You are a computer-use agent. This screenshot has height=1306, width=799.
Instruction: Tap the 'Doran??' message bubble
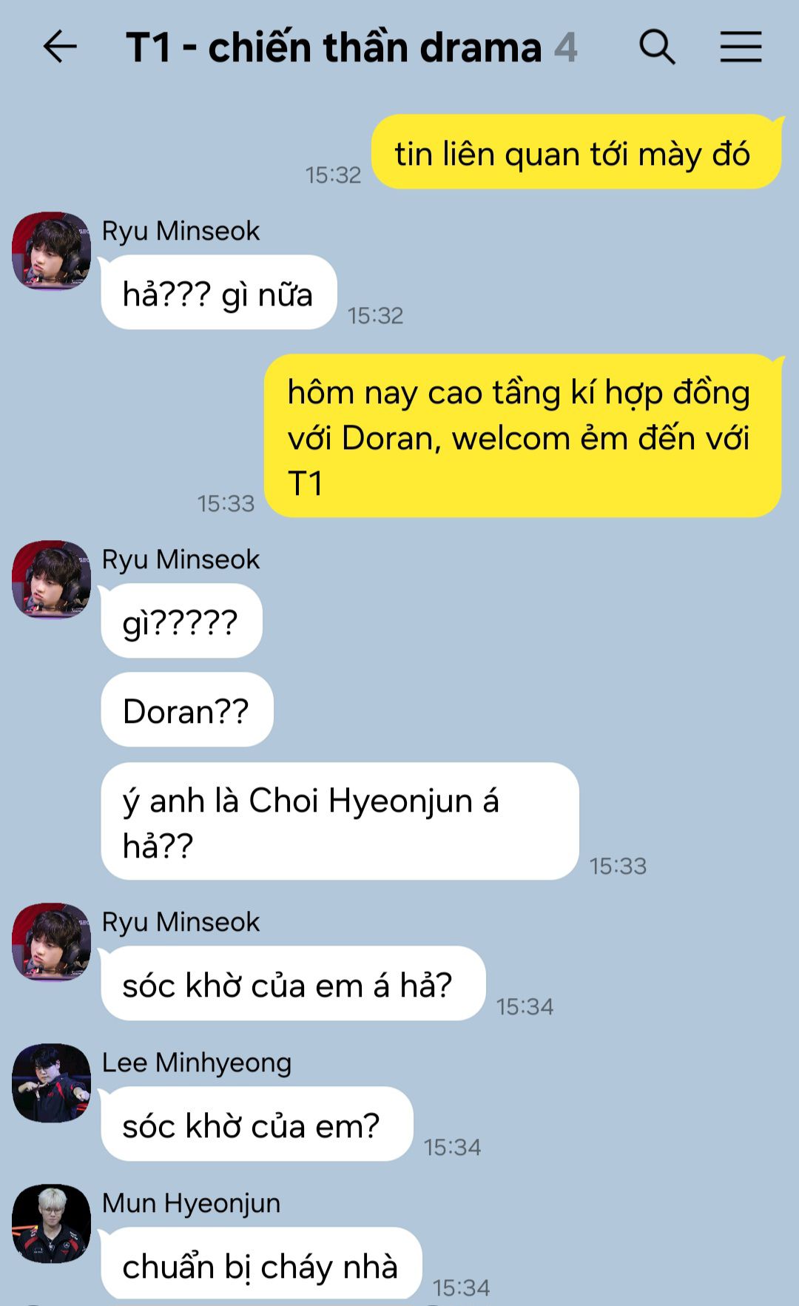187,710
